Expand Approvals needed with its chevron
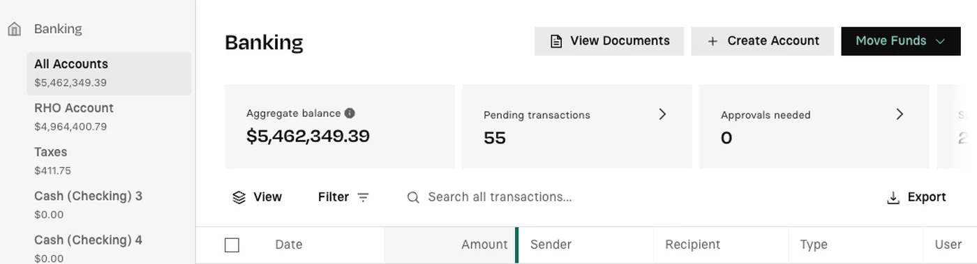Image resolution: width=977 pixels, height=264 pixels. [x=900, y=114]
